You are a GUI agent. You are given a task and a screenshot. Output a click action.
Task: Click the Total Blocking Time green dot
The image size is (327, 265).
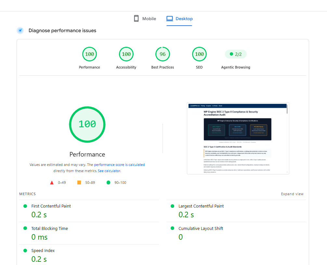point(25,228)
